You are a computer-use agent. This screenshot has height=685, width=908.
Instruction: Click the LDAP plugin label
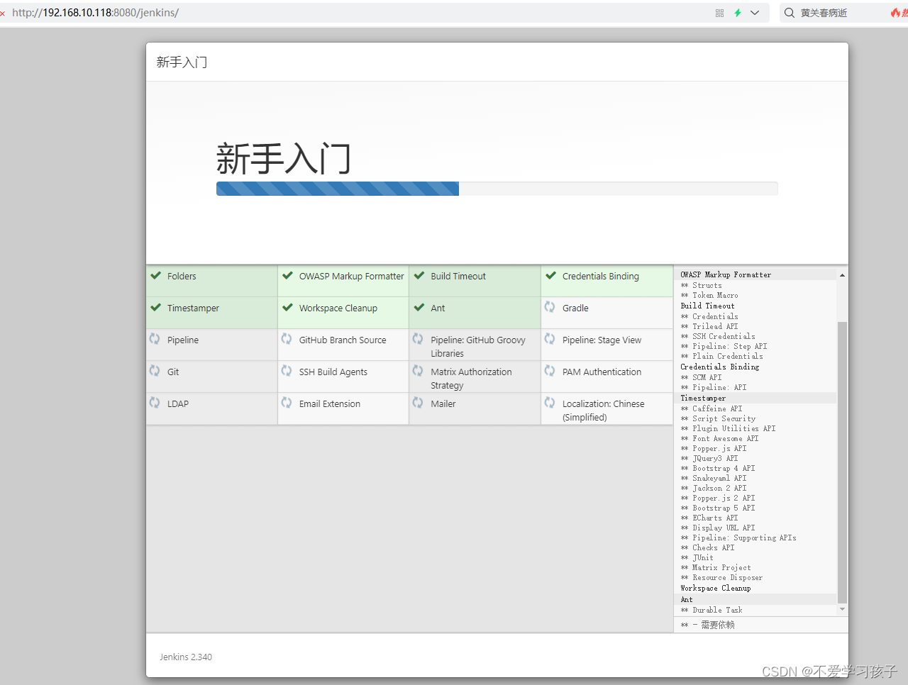[x=178, y=404]
